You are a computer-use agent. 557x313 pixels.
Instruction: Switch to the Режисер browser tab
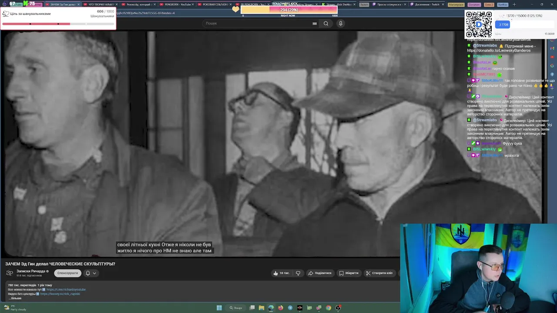tap(139, 4)
